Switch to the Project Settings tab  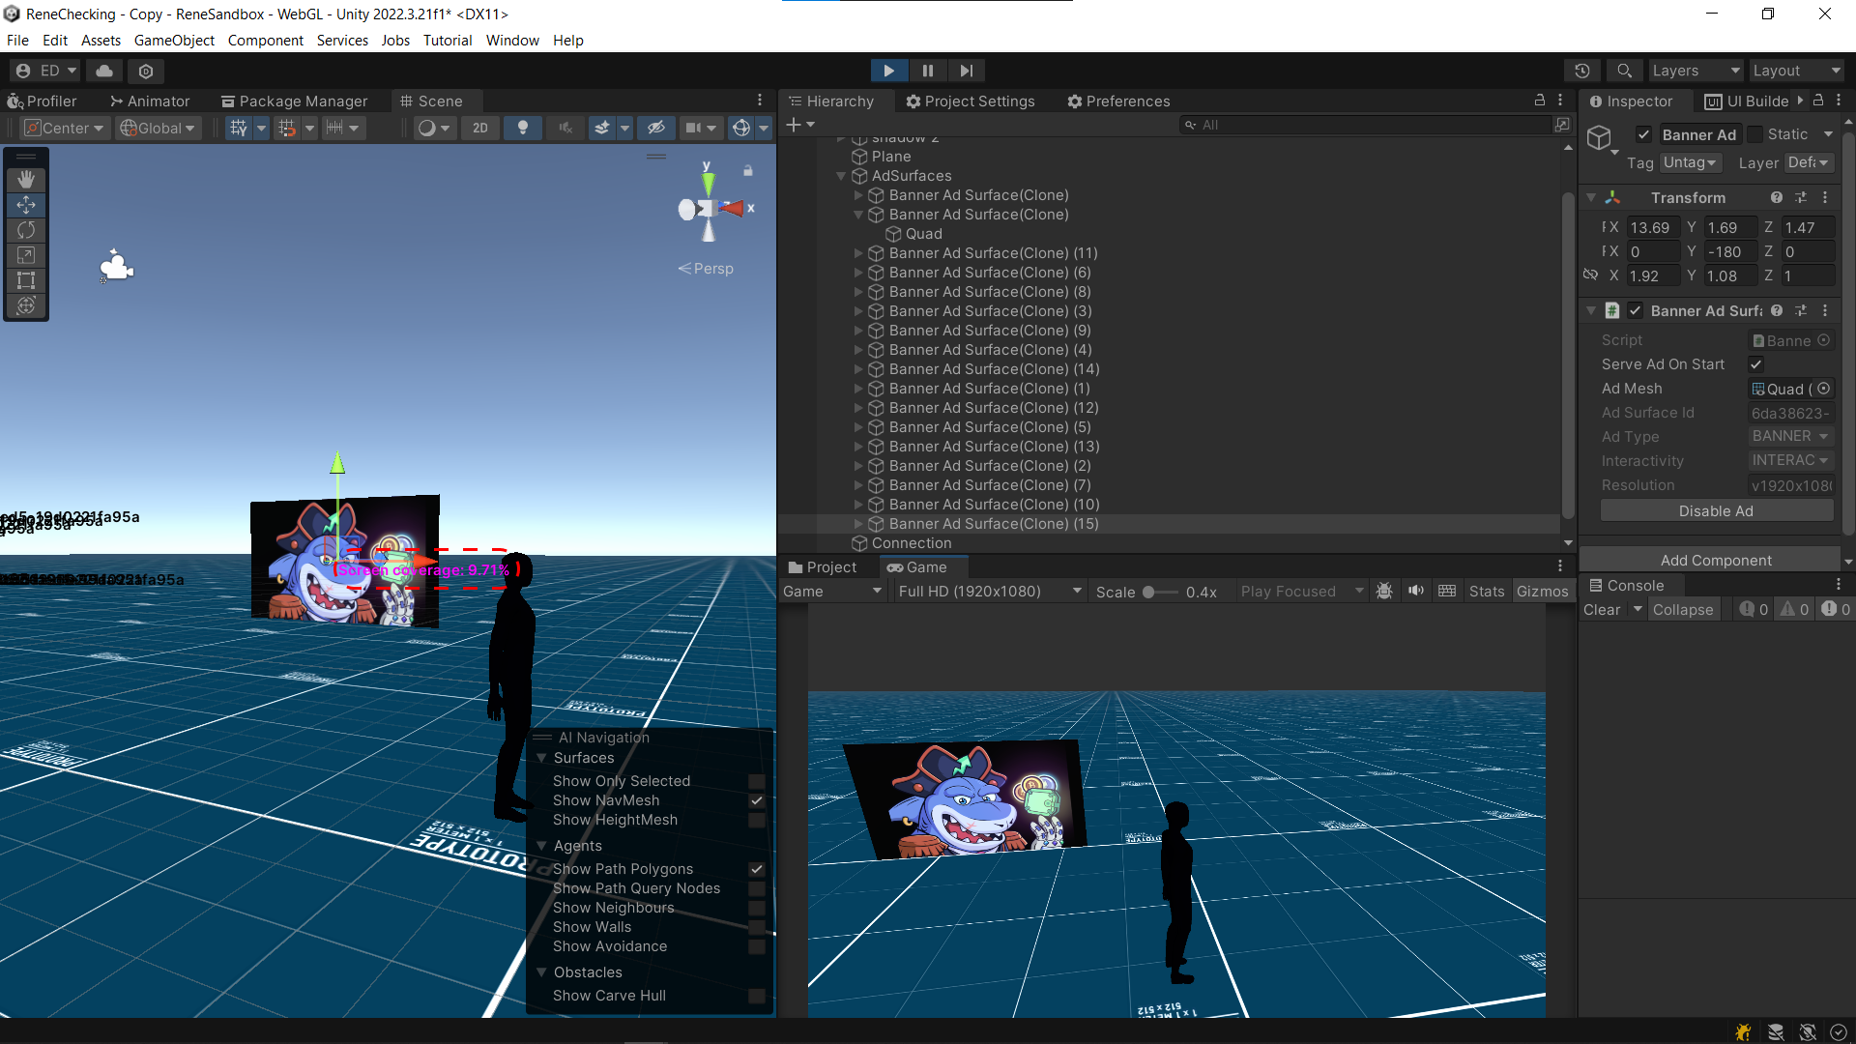[x=971, y=101]
